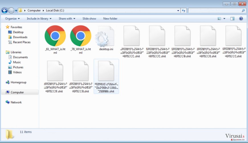Select Libraries in navigation pane
The image size is (248, 143).
[x=13, y=52]
